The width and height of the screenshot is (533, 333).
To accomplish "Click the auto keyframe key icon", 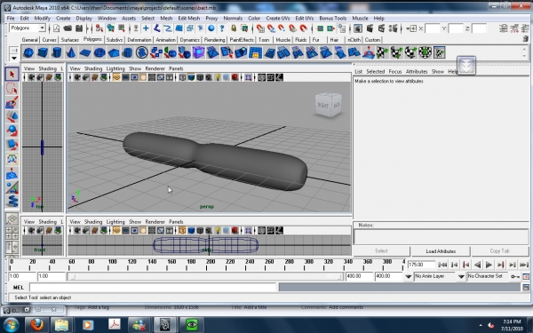I will pyautogui.click(x=515, y=276).
